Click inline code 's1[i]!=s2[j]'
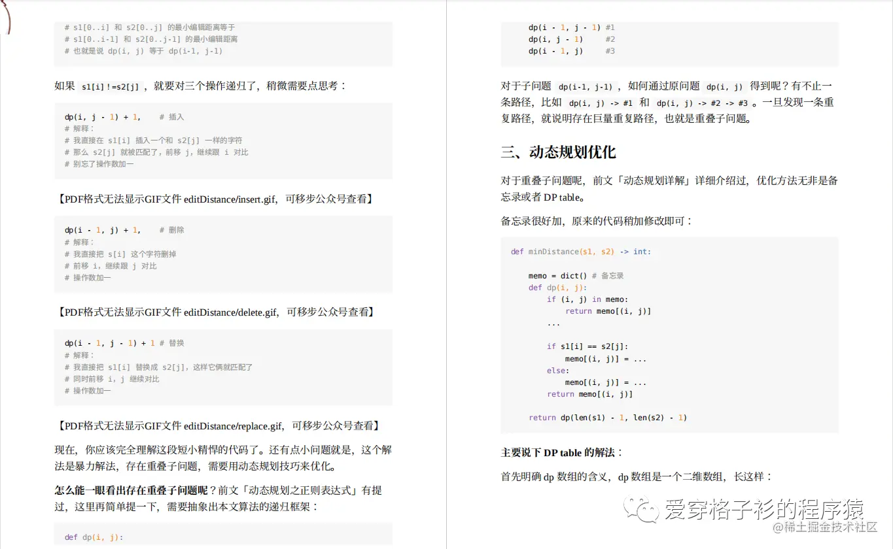The image size is (893, 549). point(111,87)
